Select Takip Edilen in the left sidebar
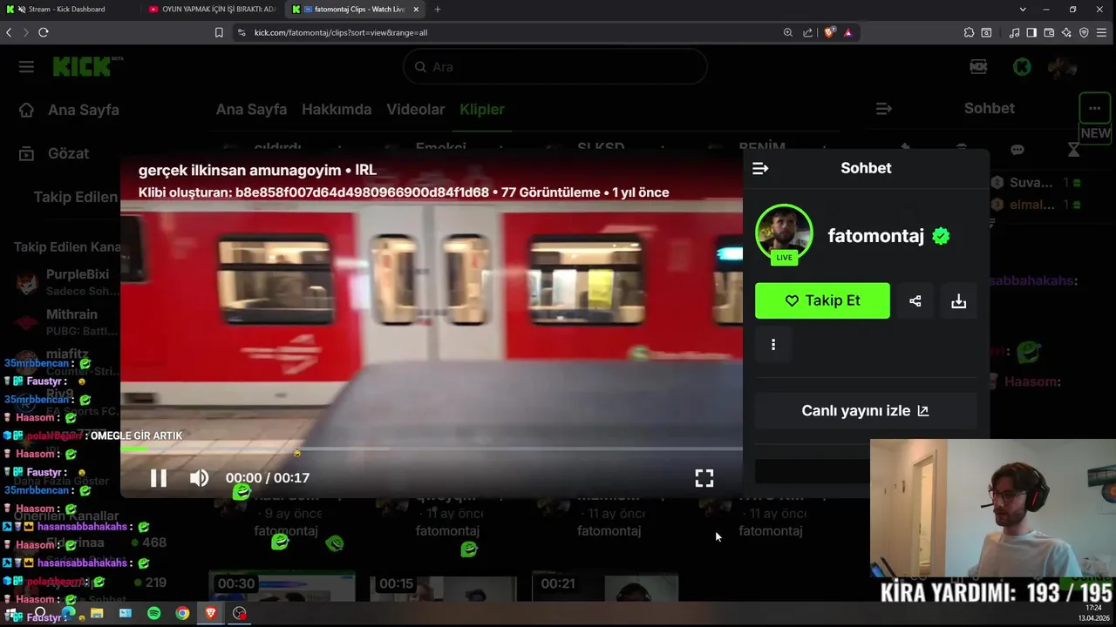The height and width of the screenshot is (627, 1116). [75, 197]
